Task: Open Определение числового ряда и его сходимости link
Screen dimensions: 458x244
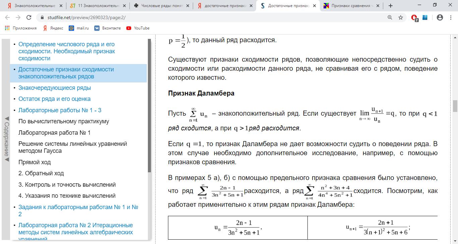Action: coord(67,51)
